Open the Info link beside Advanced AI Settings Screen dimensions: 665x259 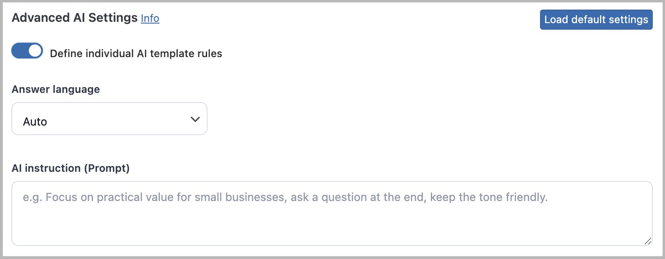[150, 18]
